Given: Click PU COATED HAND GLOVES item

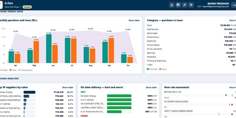Looking at the screenshot, I should [x=176, y=101].
